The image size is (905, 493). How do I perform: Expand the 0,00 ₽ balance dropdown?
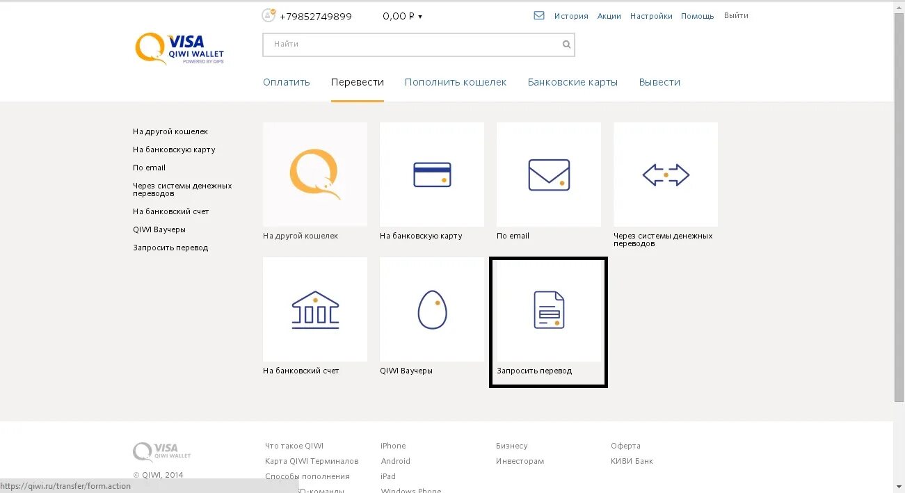click(402, 16)
